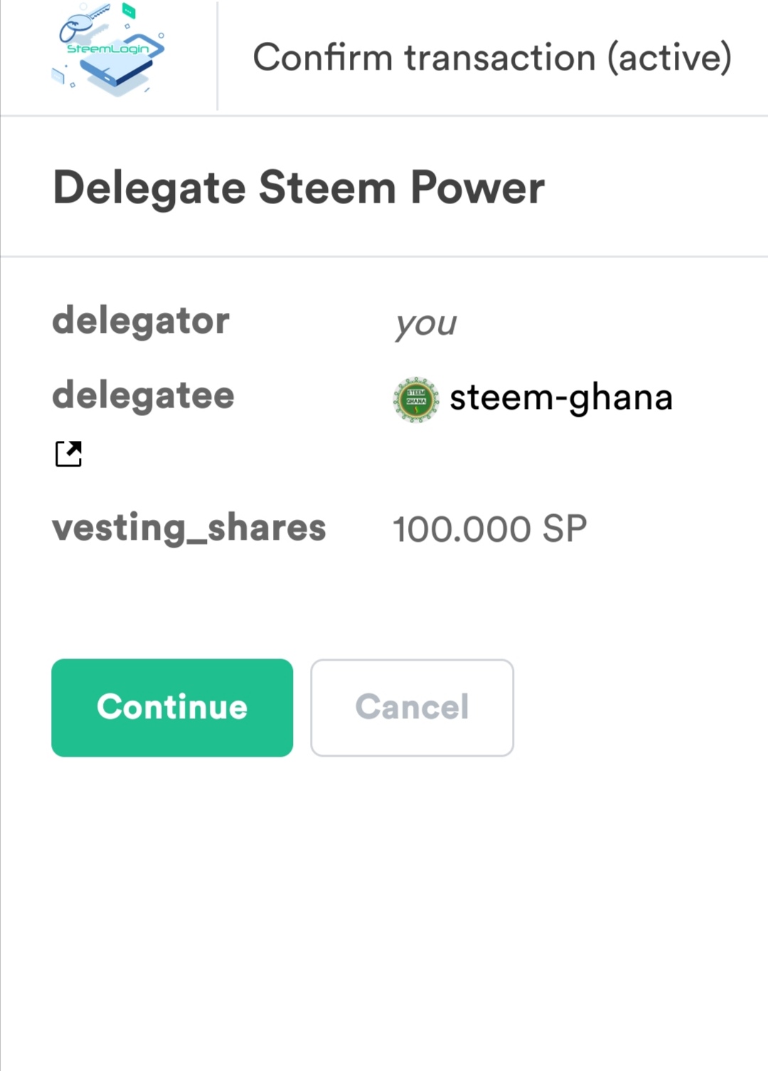Viewport: 768px width, 1071px height.
Task: Click the vertical divider beside the logo
Action: click(217, 55)
